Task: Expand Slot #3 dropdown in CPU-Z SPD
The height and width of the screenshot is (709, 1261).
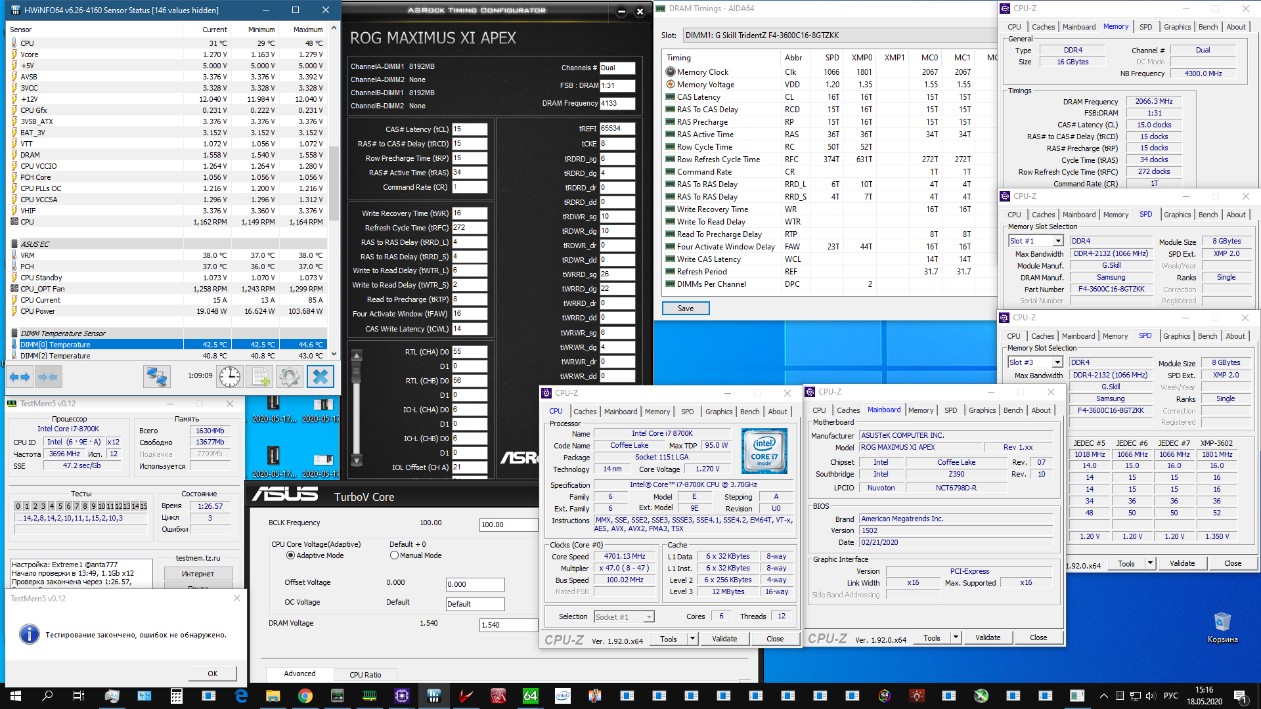Action: [x=1057, y=362]
